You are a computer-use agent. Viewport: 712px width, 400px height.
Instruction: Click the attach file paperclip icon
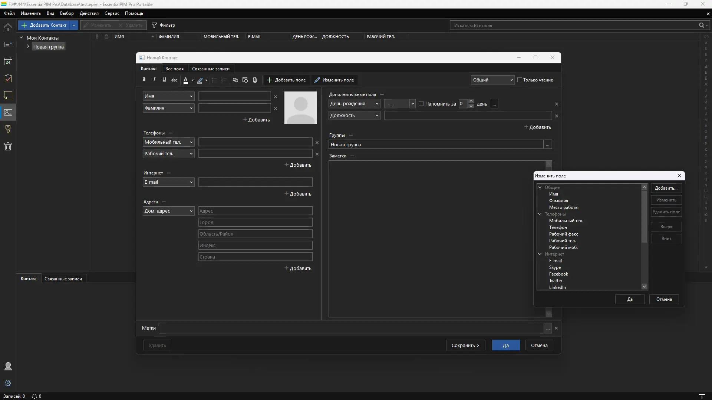point(255,80)
